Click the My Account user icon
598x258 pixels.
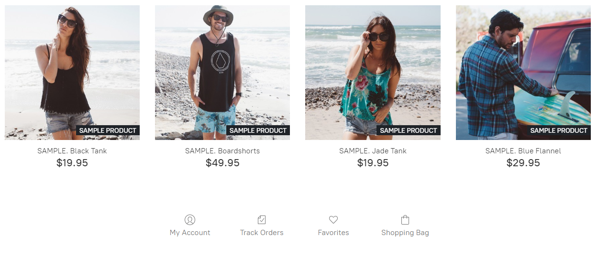(x=190, y=220)
